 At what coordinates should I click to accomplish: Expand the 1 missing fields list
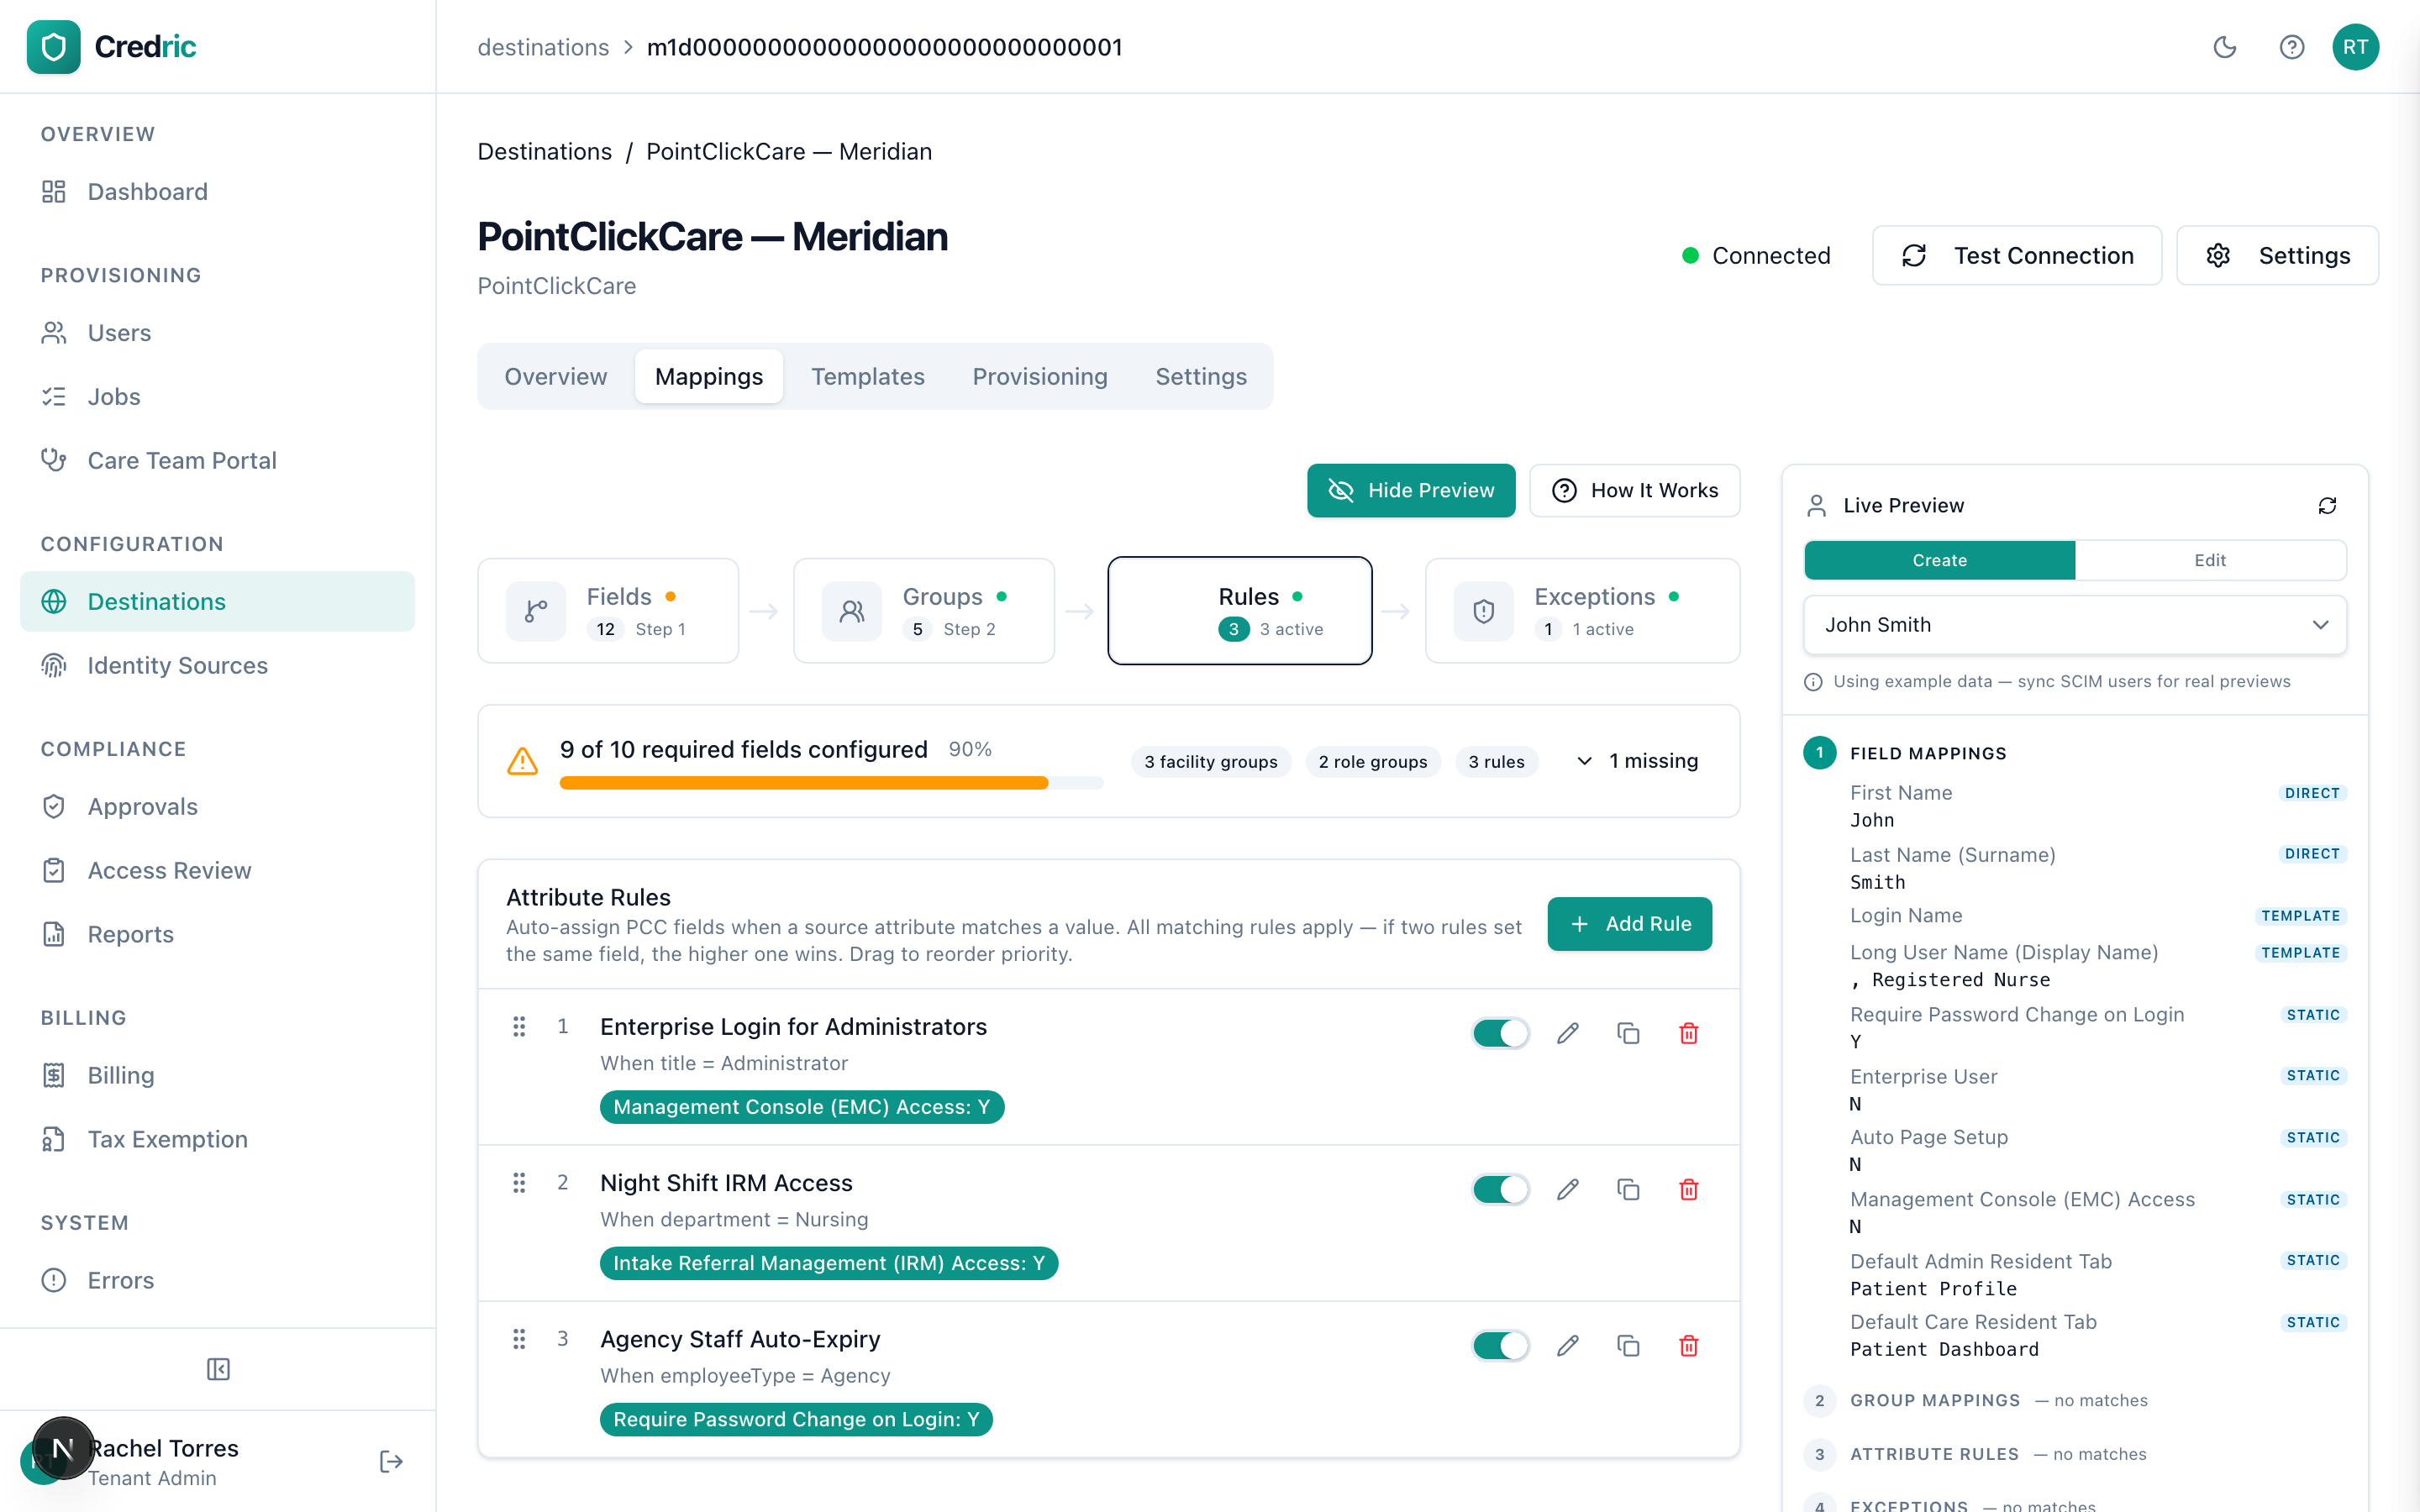tap(1637, 761)
